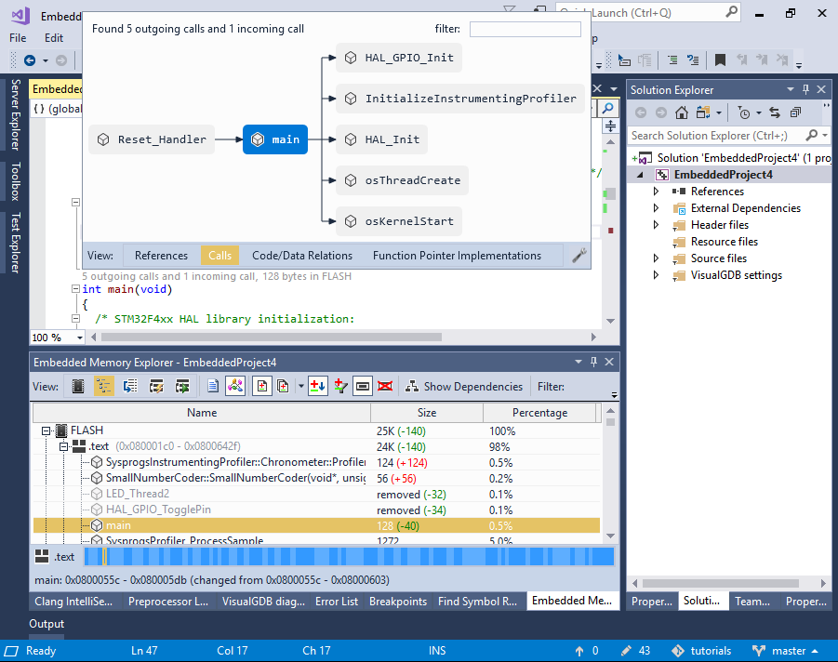Image resolution: width=838 pixels, height=662 pixels.
Task: Toggle the highlighted tree view mode button
Action: [x=104, y=386]
